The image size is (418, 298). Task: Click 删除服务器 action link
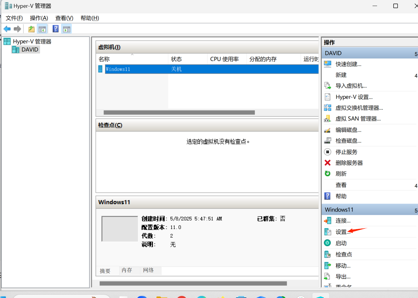(349, 163)
